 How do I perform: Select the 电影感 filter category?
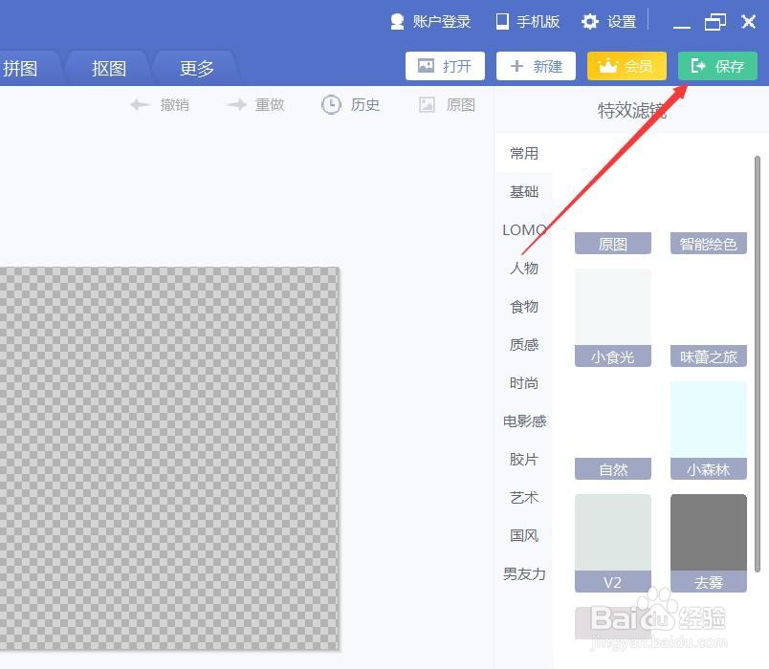click(x=524, y=421)
